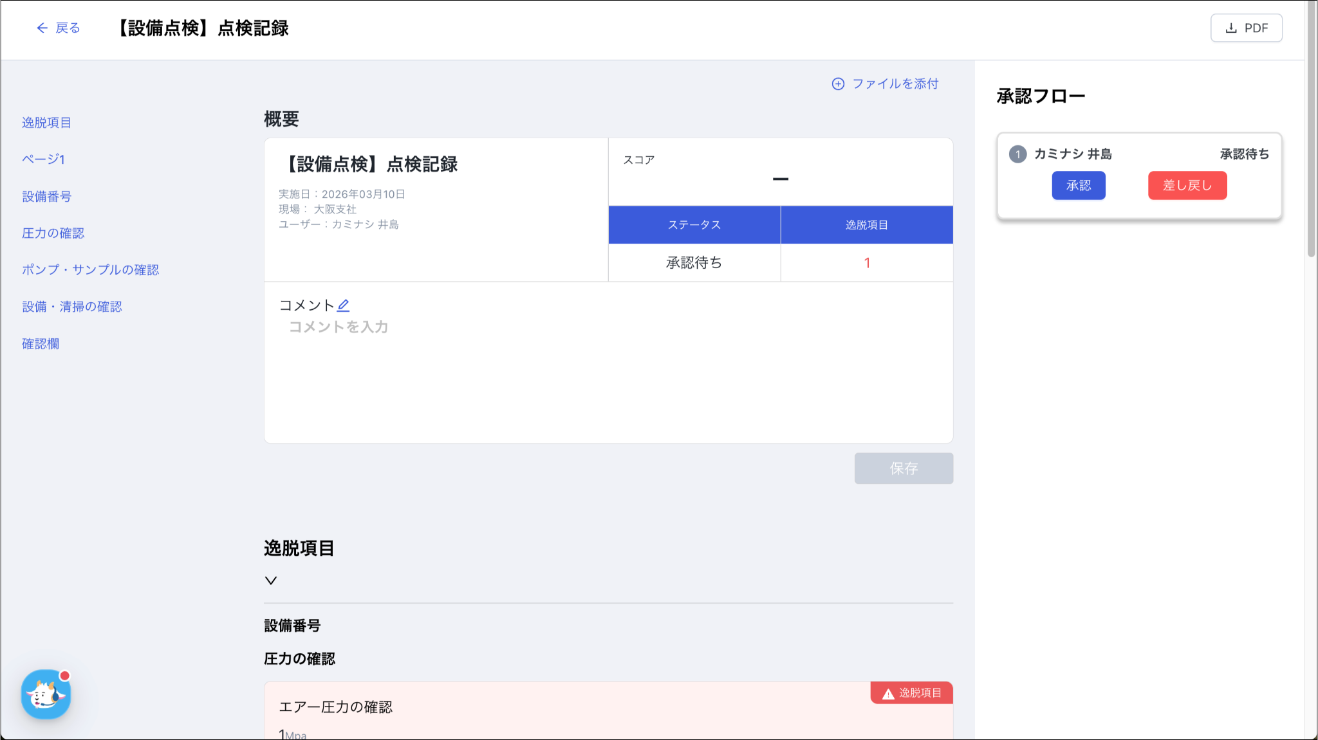The width and height of the screenshot is (1318, 740).
Task: Go to 設備番号 section link
Action: point(46,197)
